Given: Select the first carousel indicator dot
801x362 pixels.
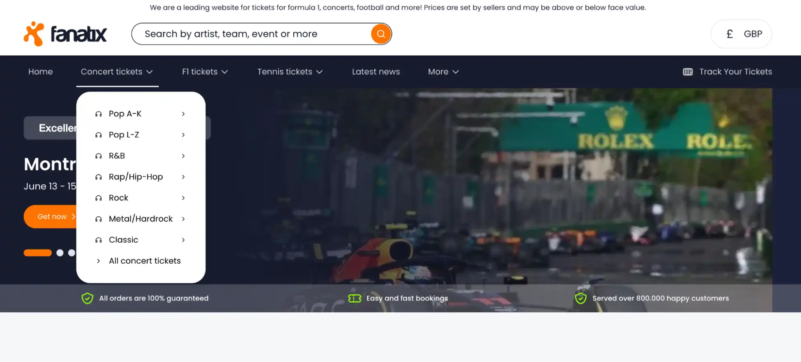Looking at the screenshot, I should coord(38,252).
